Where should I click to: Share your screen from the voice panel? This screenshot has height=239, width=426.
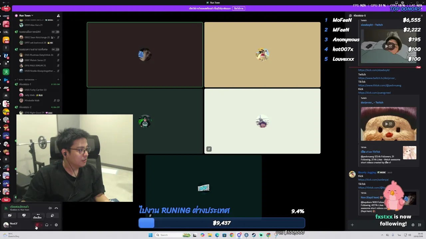24,215
